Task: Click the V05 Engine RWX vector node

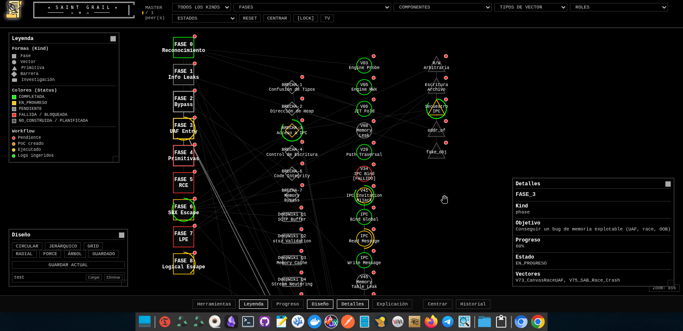Action: click(x=364, y=87)
